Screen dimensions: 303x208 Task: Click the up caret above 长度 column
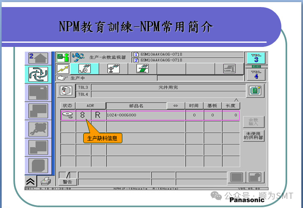236,100
